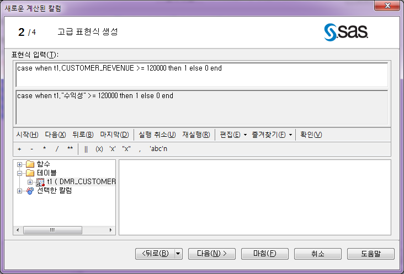The height and width of the screenshot is (274, 404).
Task: Click the t1 DMR_CUSTOMER table icon
Action: click(40, 182)
